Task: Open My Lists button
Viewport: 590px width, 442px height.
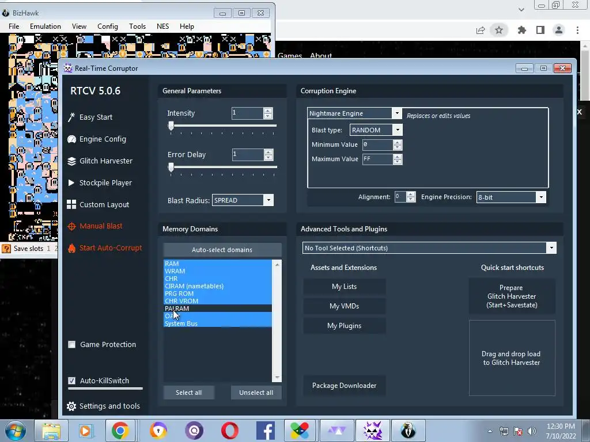Action: tap(345, 287)
